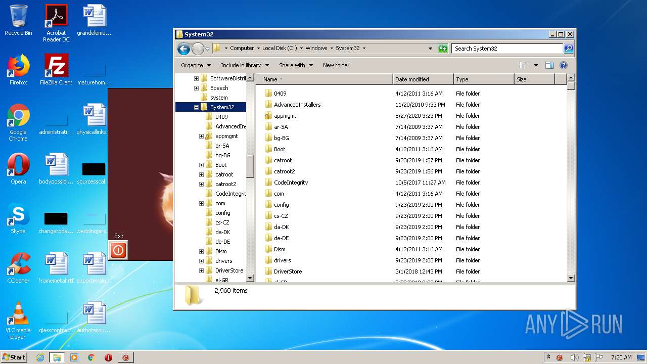This screenshot has height=364, width=647.
Task: Click the taskbar clock 7:20 AM
Action: tap(621, 357)
